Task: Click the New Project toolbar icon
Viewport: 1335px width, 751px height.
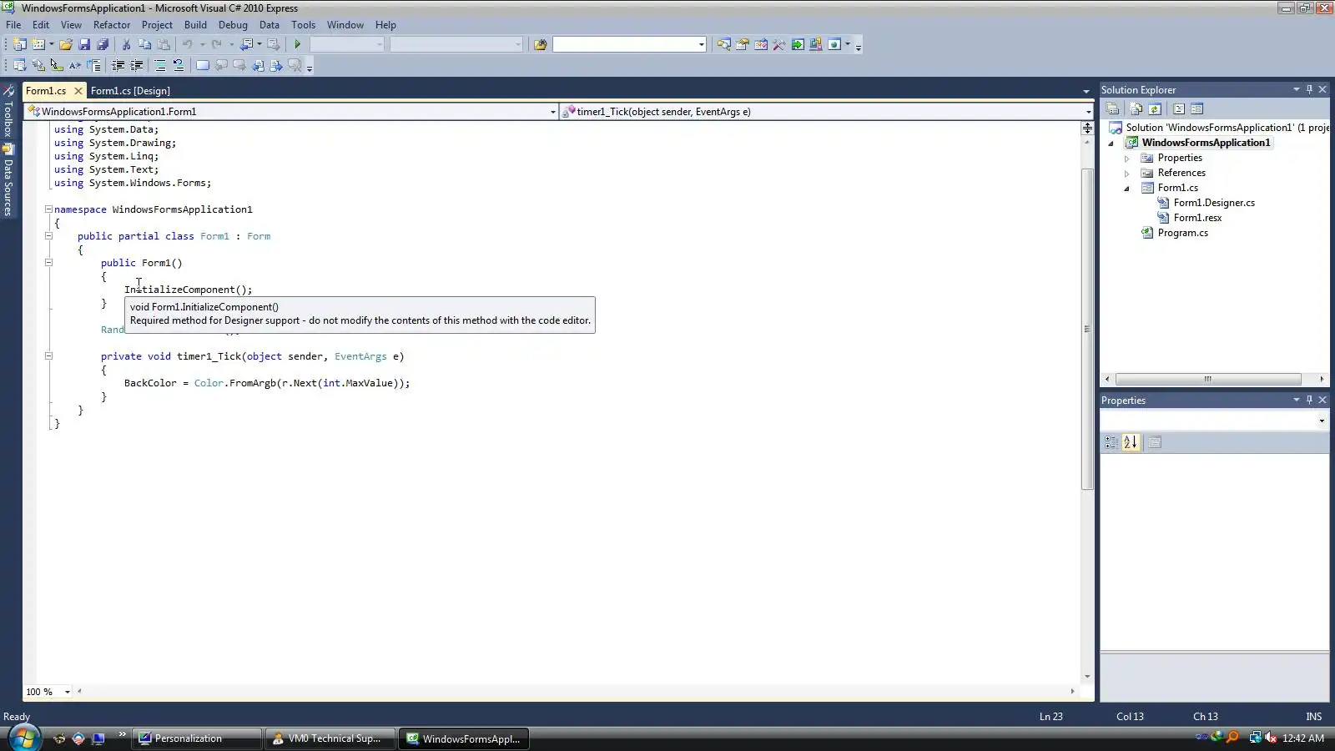Action: (19, 44)
